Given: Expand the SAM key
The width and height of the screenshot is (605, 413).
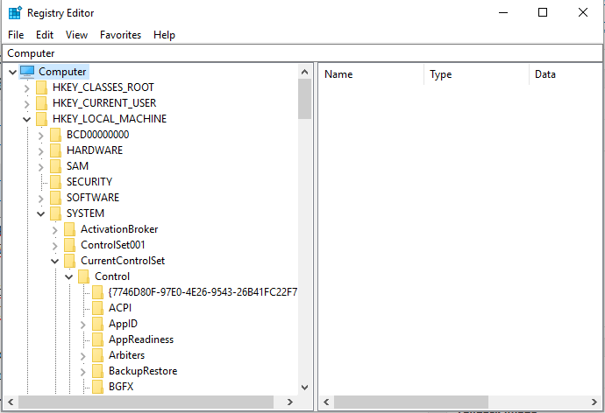Looking at the screenshot, I should 41,167.
